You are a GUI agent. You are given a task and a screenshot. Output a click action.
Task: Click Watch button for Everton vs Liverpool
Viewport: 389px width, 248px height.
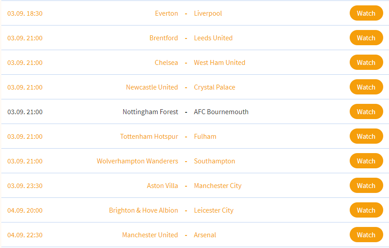tap(366, 13)
